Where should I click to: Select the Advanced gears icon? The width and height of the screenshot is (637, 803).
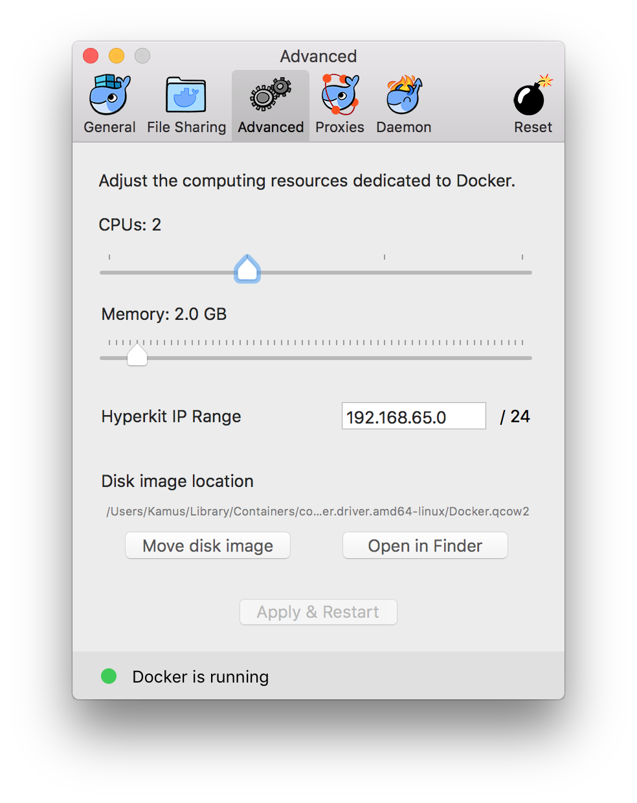click(x=271, y=95)
